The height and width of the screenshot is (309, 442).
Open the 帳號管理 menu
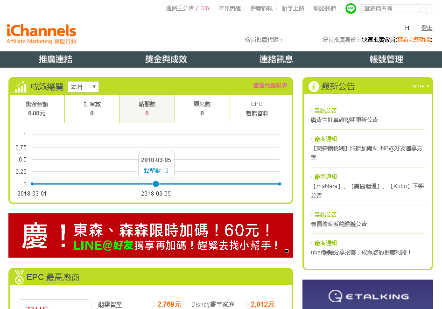(x=386, y=59)
